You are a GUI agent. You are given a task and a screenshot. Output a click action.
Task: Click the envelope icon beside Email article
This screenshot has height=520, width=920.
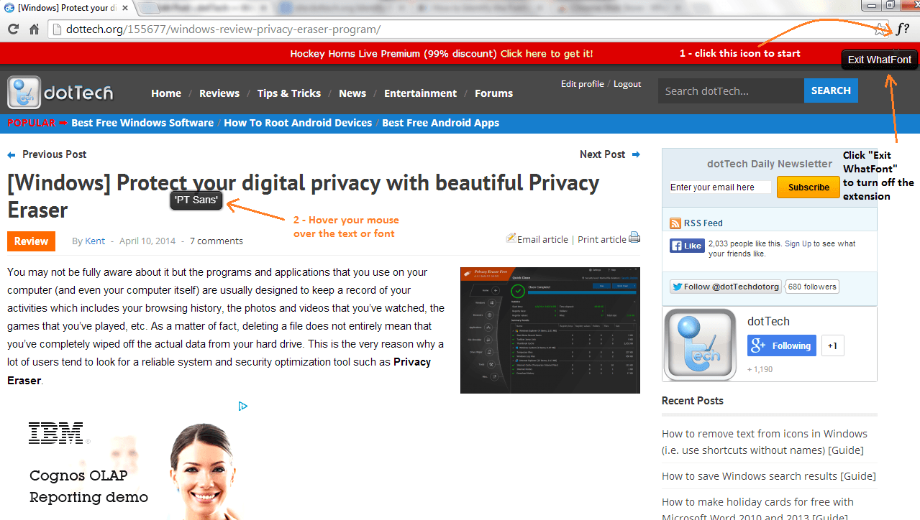[x=511, y=238]
